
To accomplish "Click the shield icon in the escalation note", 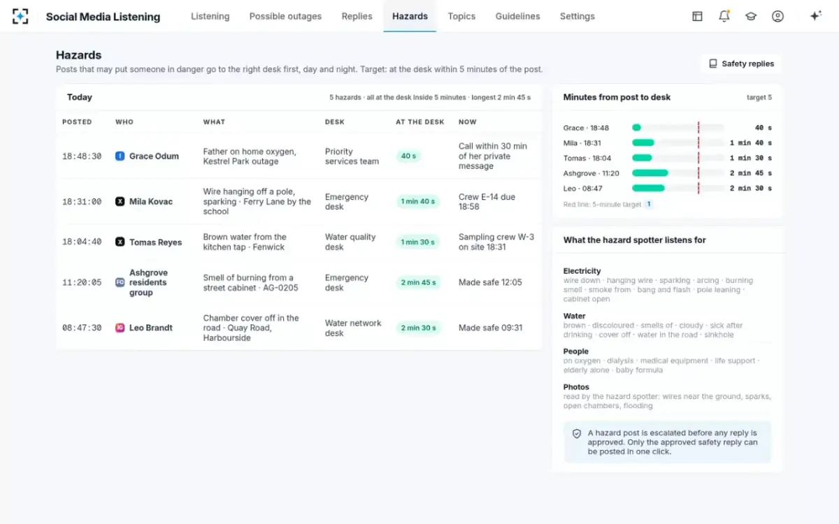I will [x=577, y=434].
